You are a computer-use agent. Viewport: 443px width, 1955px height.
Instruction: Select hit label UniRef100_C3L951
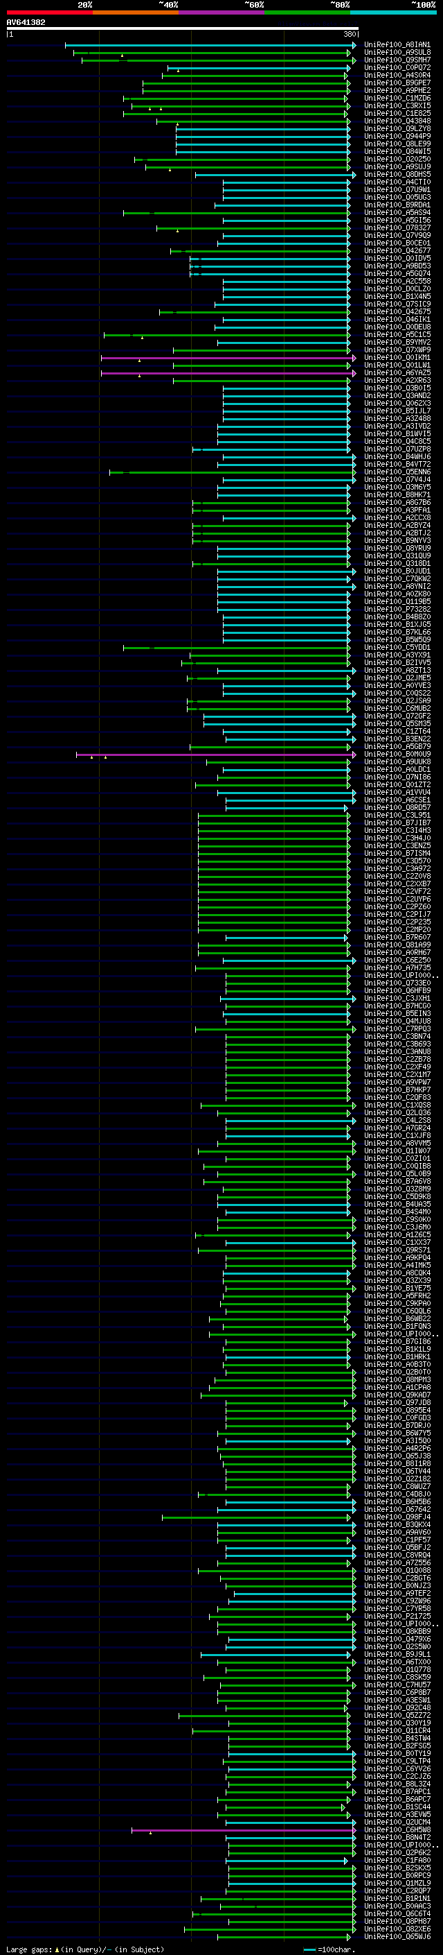[x=397, y=815]
